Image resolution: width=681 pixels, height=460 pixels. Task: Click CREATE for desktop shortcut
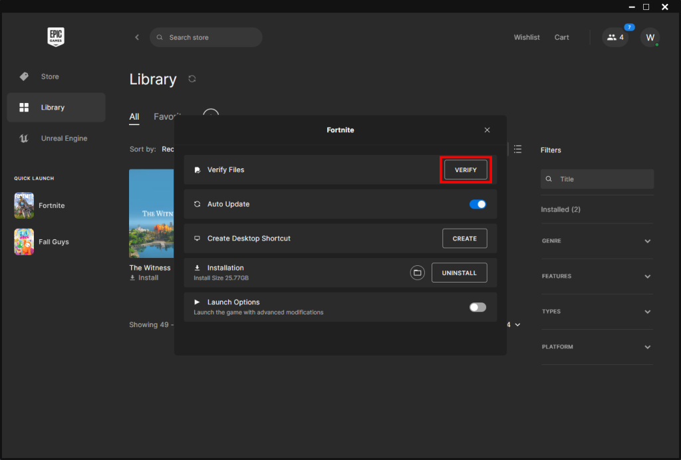point(464,238)
